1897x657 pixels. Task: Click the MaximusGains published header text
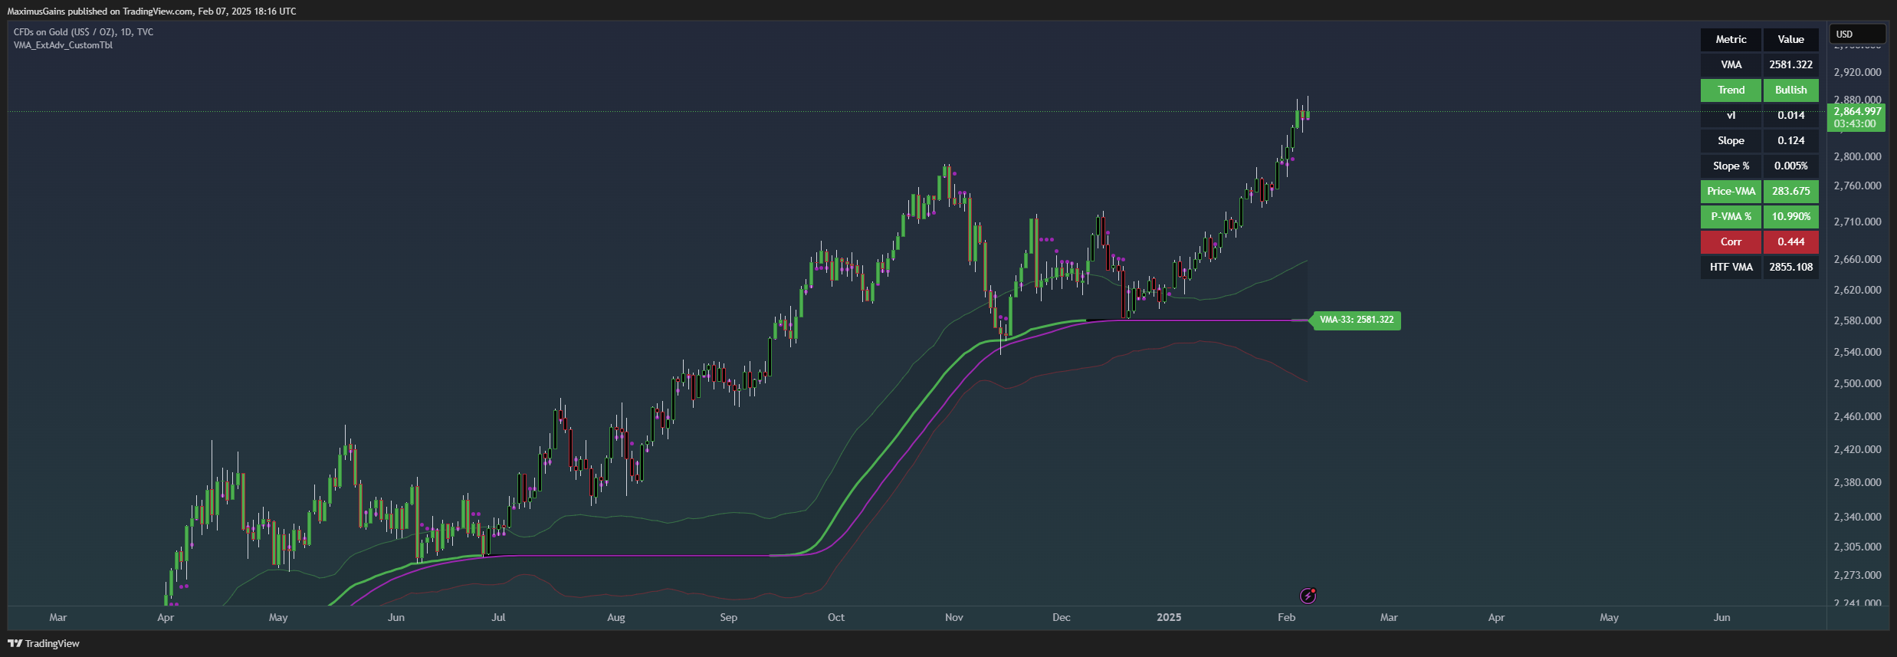152,11
